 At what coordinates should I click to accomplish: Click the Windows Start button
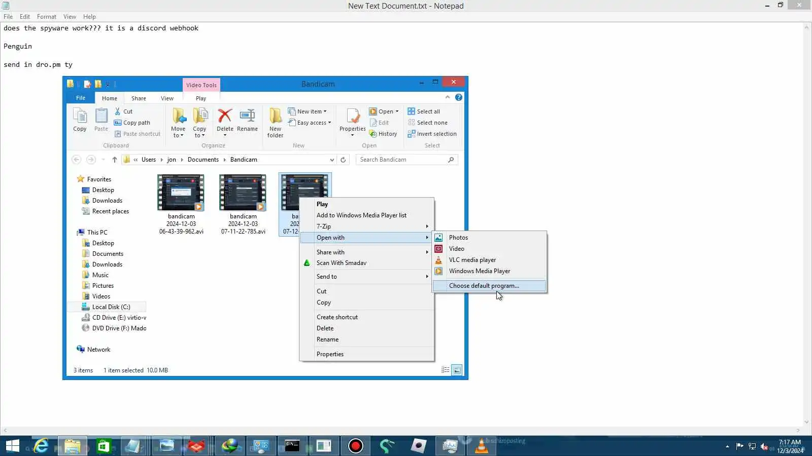(x=13, y=446)
